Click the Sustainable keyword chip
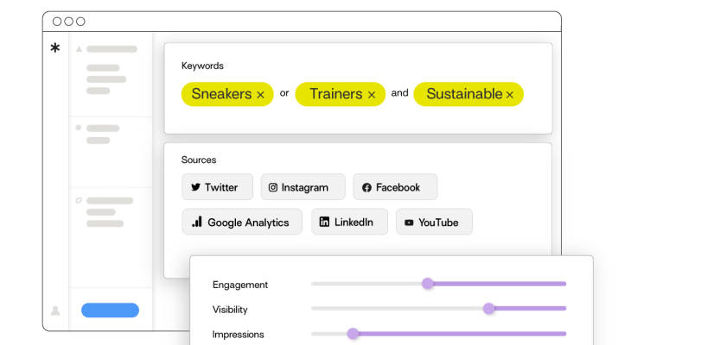 coord(464,94)
